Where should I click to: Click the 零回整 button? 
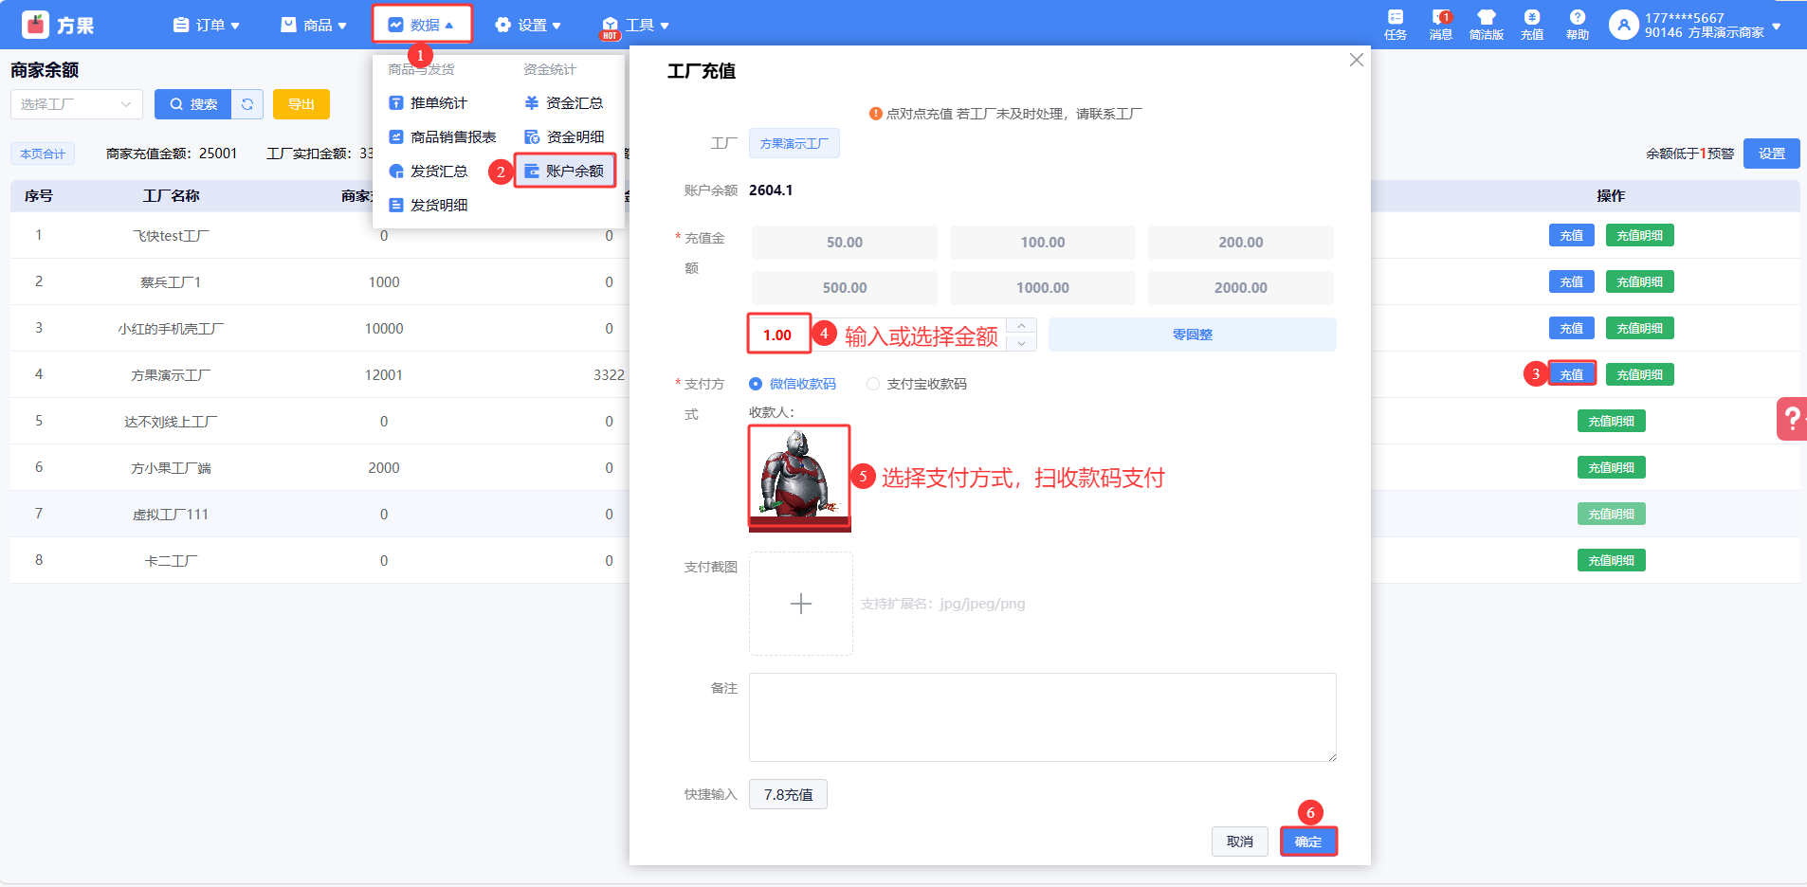1193,335
